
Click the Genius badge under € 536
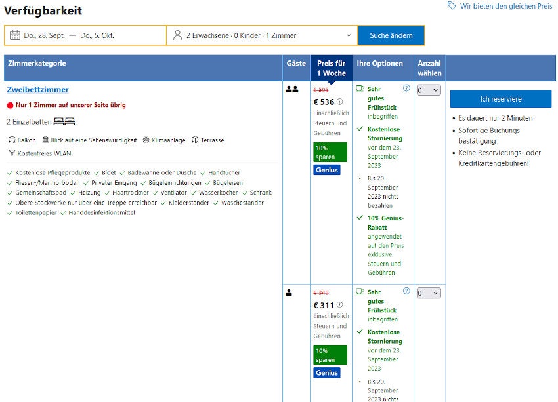point(327,170)
